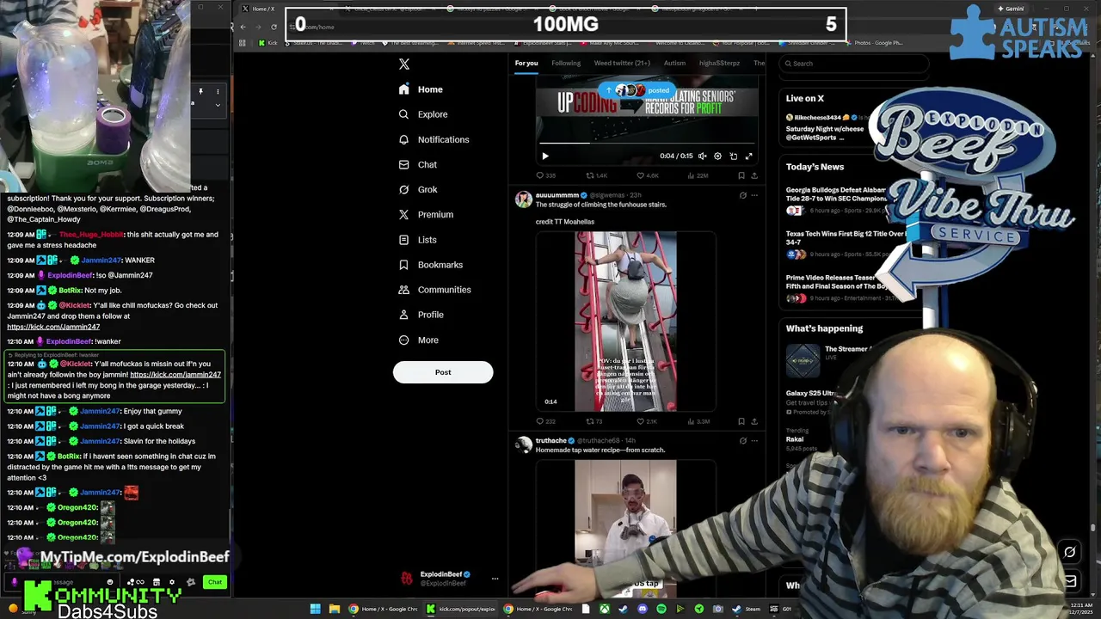This screenshot has width=1101, height=619.
Task: Open auuuummmm's profile avatar
Action: point(523,199)
